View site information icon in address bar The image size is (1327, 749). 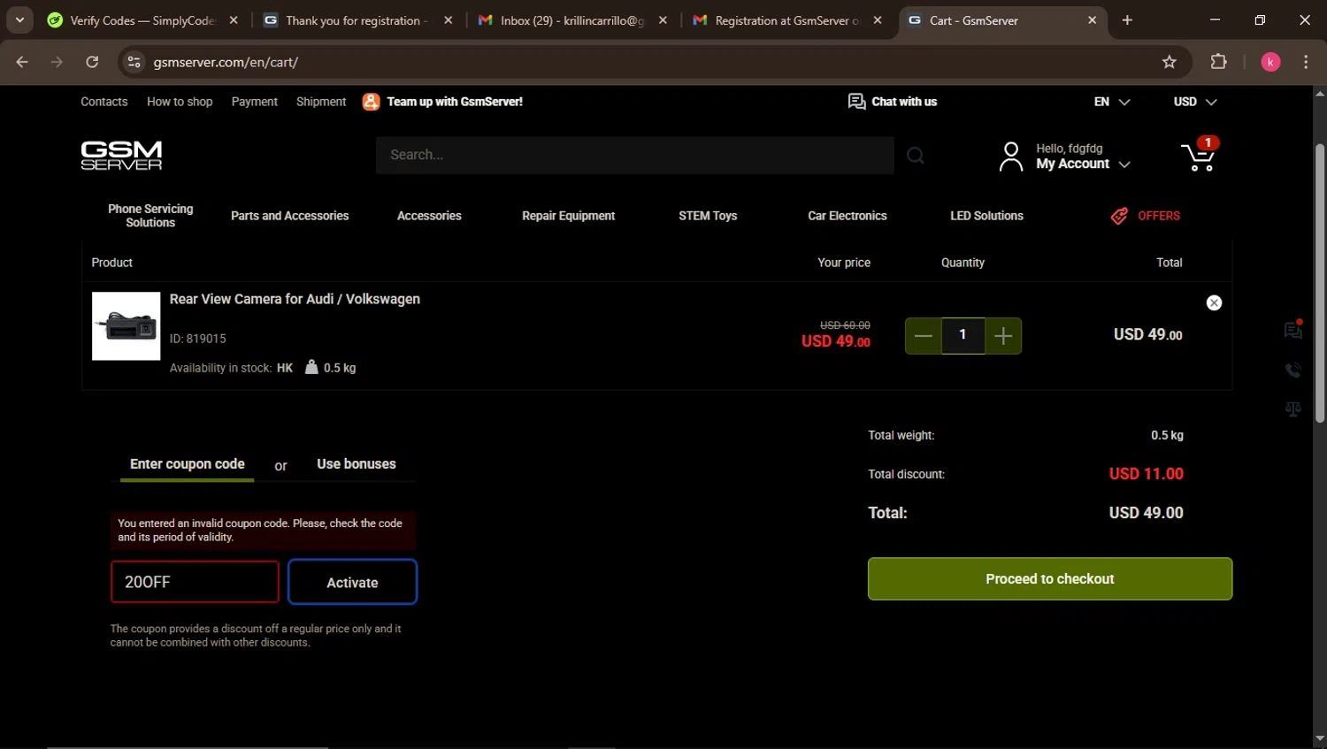coord(134,62)
